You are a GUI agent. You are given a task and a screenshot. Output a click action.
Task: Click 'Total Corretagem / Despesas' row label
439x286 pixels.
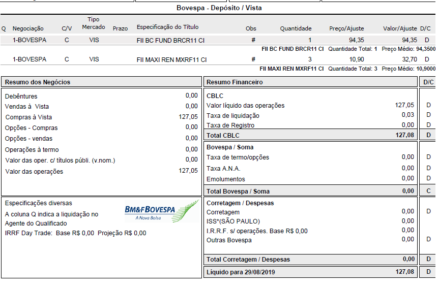coord(248,260)
